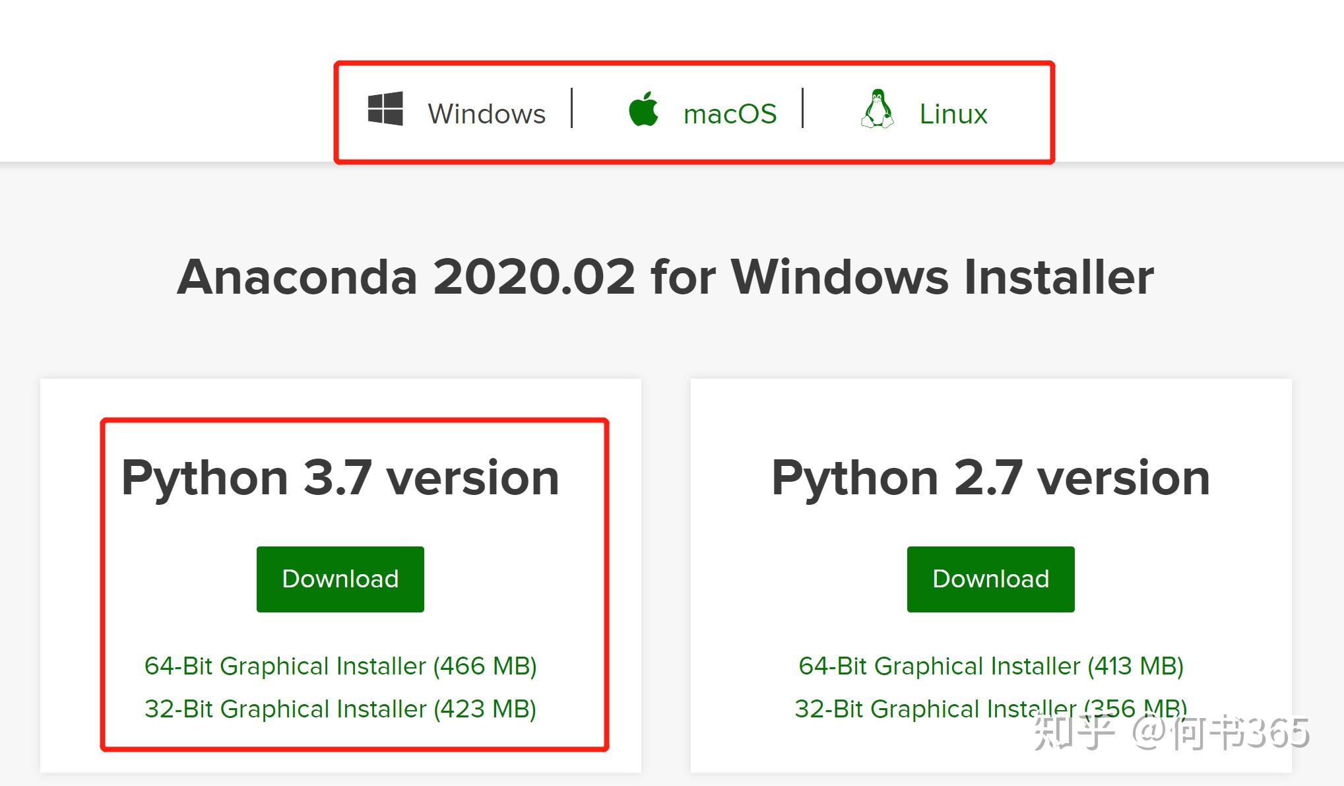Open 64-Bit Graphical Installer (413 MB) link

(x=991, y=666)
